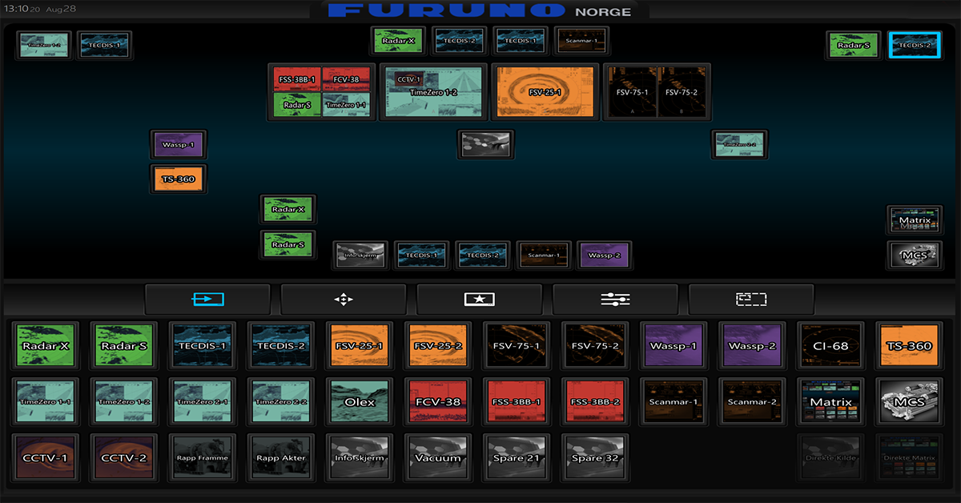This screenshot has width=961, height=503.
Task: Select the Vacuum source tile
Action: click(438, 457)
